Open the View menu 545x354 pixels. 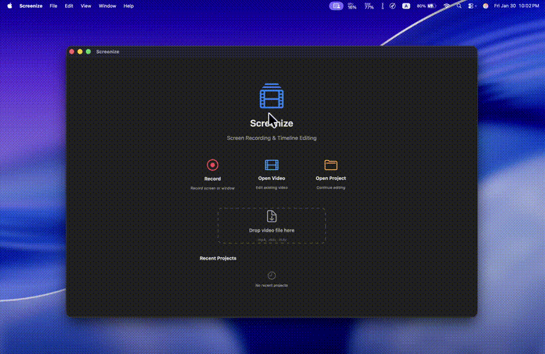(x=86, y=6)
